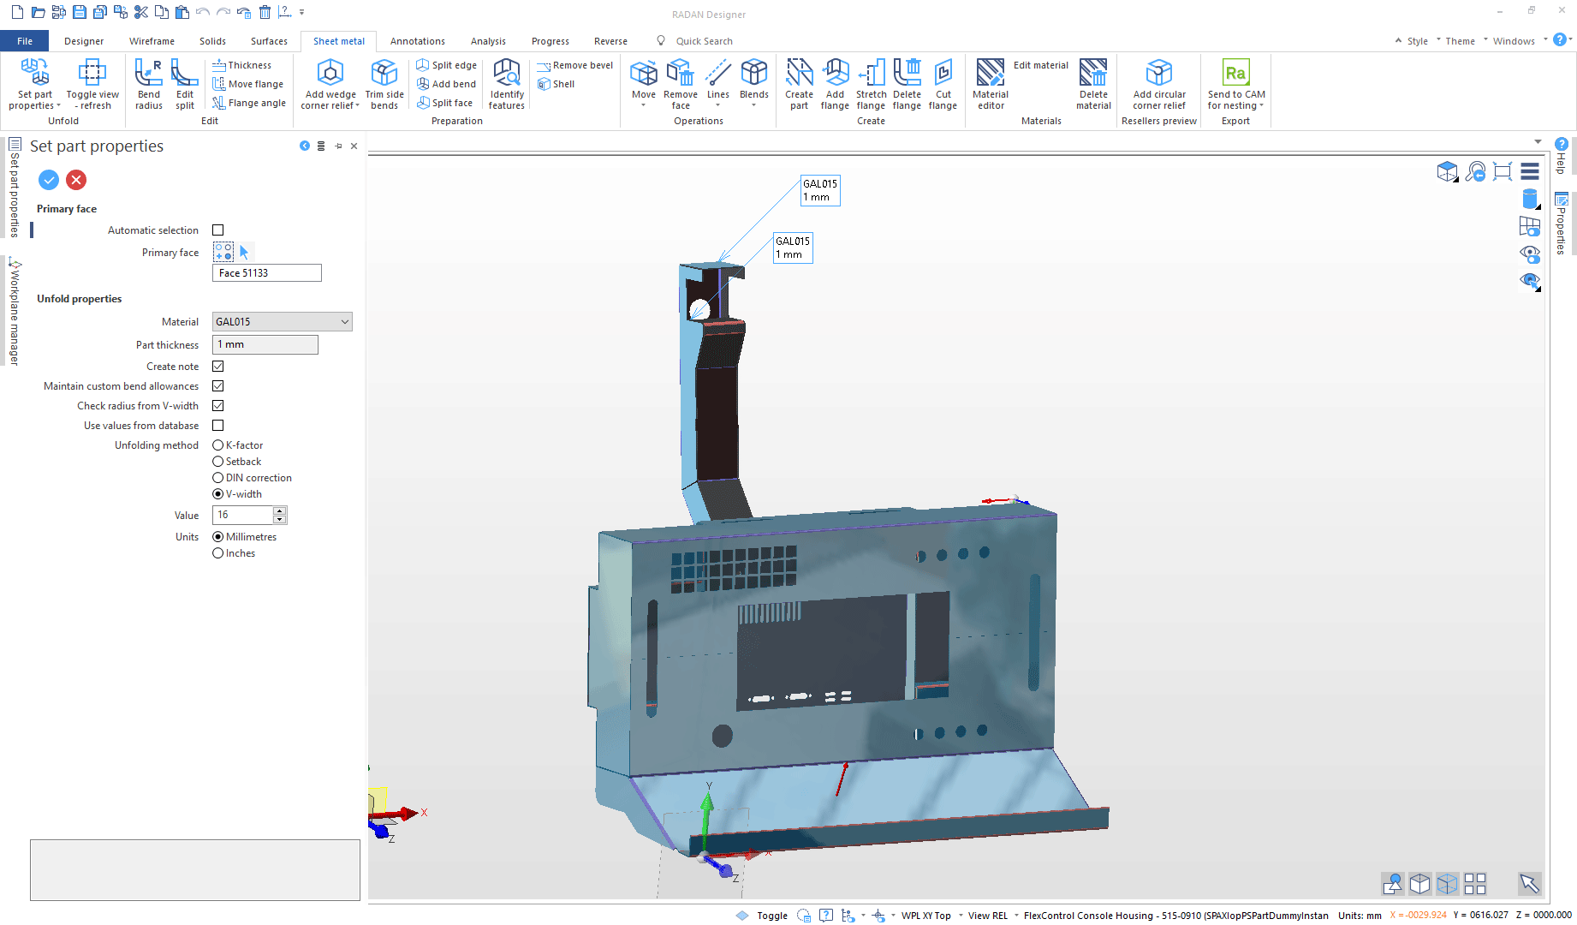The height and width of the screenshot is (925, 1577).
Task: Select the K-factor unfolding method
Action: pyautogui.click(x=218, y=445)
